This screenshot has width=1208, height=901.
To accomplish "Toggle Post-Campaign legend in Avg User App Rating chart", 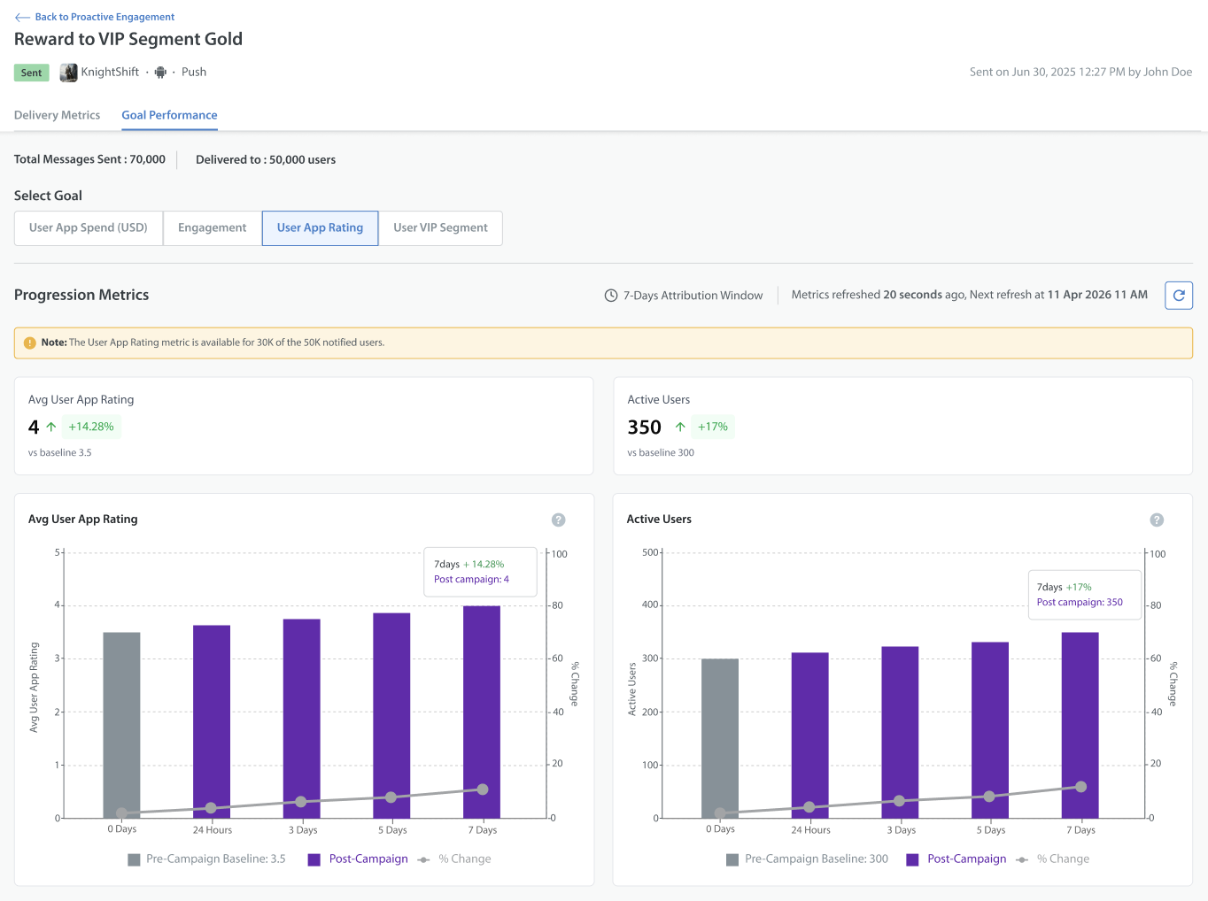I will [x=358, y=859].
